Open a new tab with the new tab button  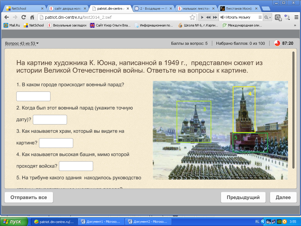(x=266, y=9)
